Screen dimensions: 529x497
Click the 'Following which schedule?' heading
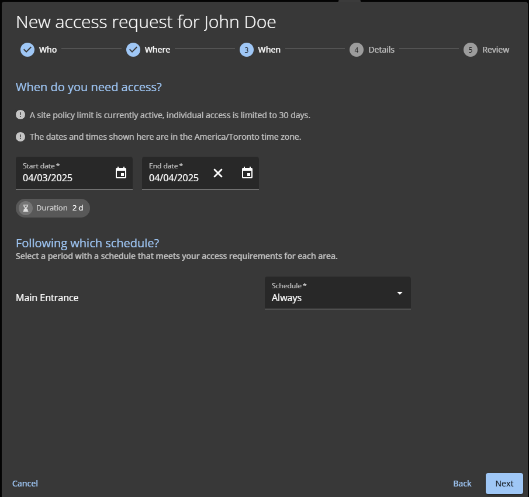point(87,243)
